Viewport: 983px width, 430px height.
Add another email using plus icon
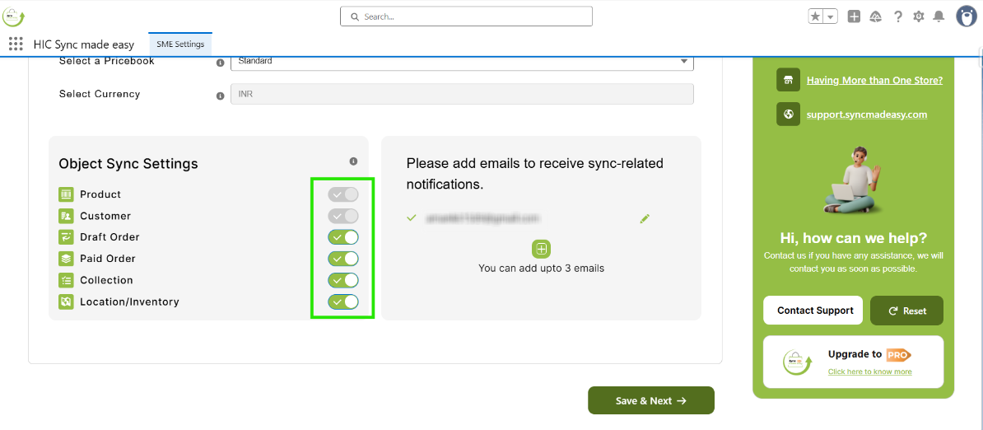click(541, 249)
